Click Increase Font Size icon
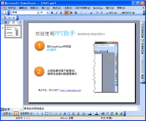This screenshot has height=121, width=146. (x=91, y=13)
